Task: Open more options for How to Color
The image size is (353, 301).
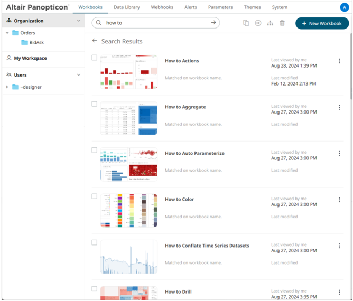Action: point(339,200)
